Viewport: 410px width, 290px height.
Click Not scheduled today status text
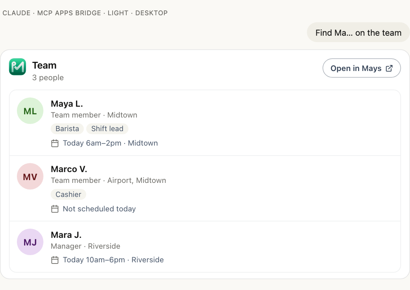99,209
